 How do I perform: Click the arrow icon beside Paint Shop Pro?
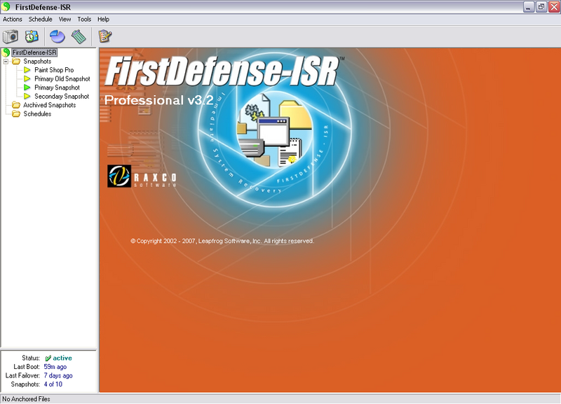click(27, 70)
